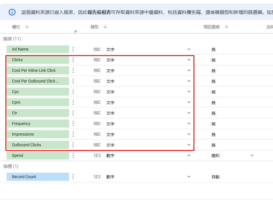Expand type dropdown for Impressions row
This screenshot has height=200, width=273.
[189, 134]
